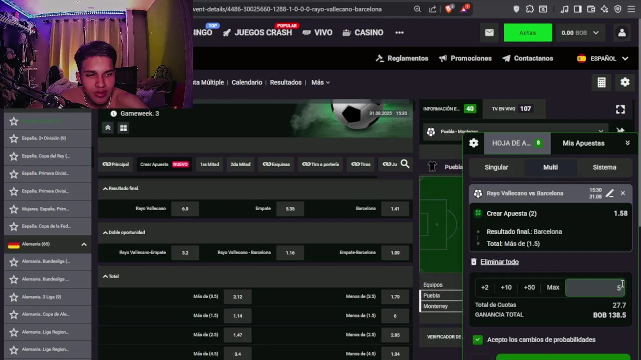Favorite Mujeres. España. Prim... star
641x360 pixels.
click(14, 209)
